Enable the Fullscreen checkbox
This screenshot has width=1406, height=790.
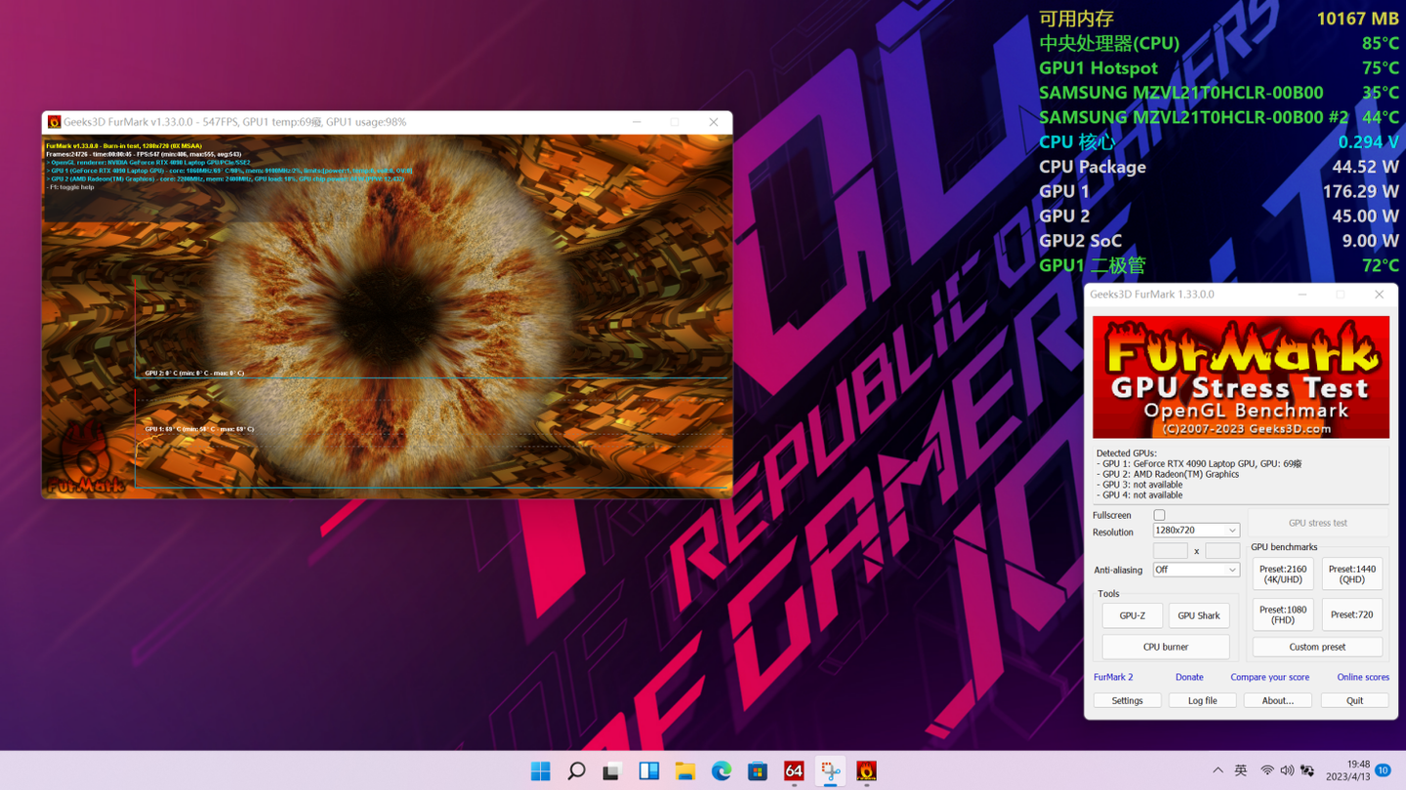[1159, 515]
